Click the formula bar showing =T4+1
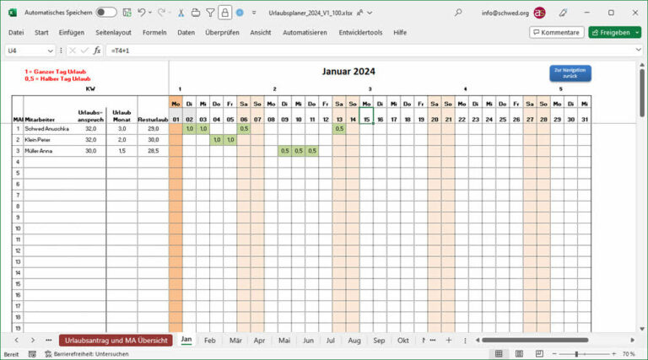 (370, 51)
